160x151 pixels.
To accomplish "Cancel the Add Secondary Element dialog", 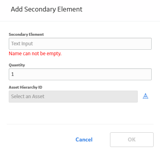I will 84,139.
